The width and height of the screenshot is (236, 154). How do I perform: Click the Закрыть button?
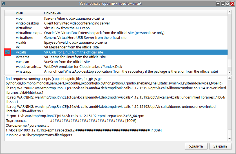[220, 146]
